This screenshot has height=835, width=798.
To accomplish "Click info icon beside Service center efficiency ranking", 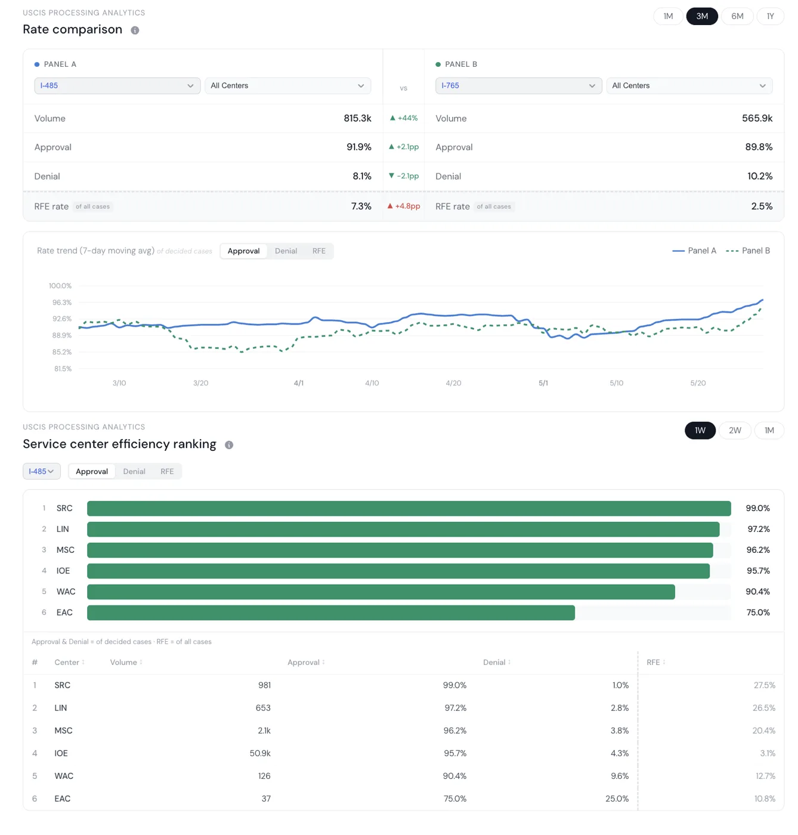I will [x=229, y=445].
